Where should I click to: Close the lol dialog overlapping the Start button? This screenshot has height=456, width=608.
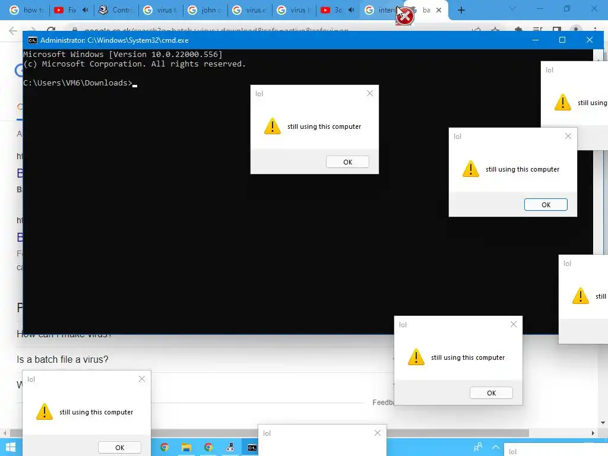pyautogui.click(x=142, y=379)
